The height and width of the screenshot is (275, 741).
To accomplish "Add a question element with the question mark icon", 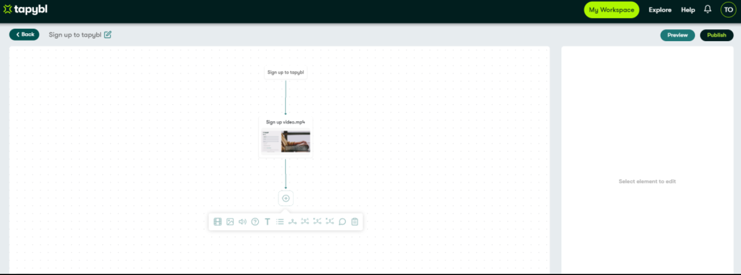I will [255, 222].
